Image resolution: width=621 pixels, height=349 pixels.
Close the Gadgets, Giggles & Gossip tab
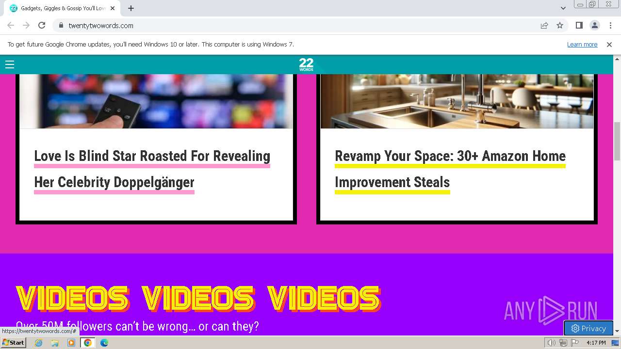coord(113,8)
